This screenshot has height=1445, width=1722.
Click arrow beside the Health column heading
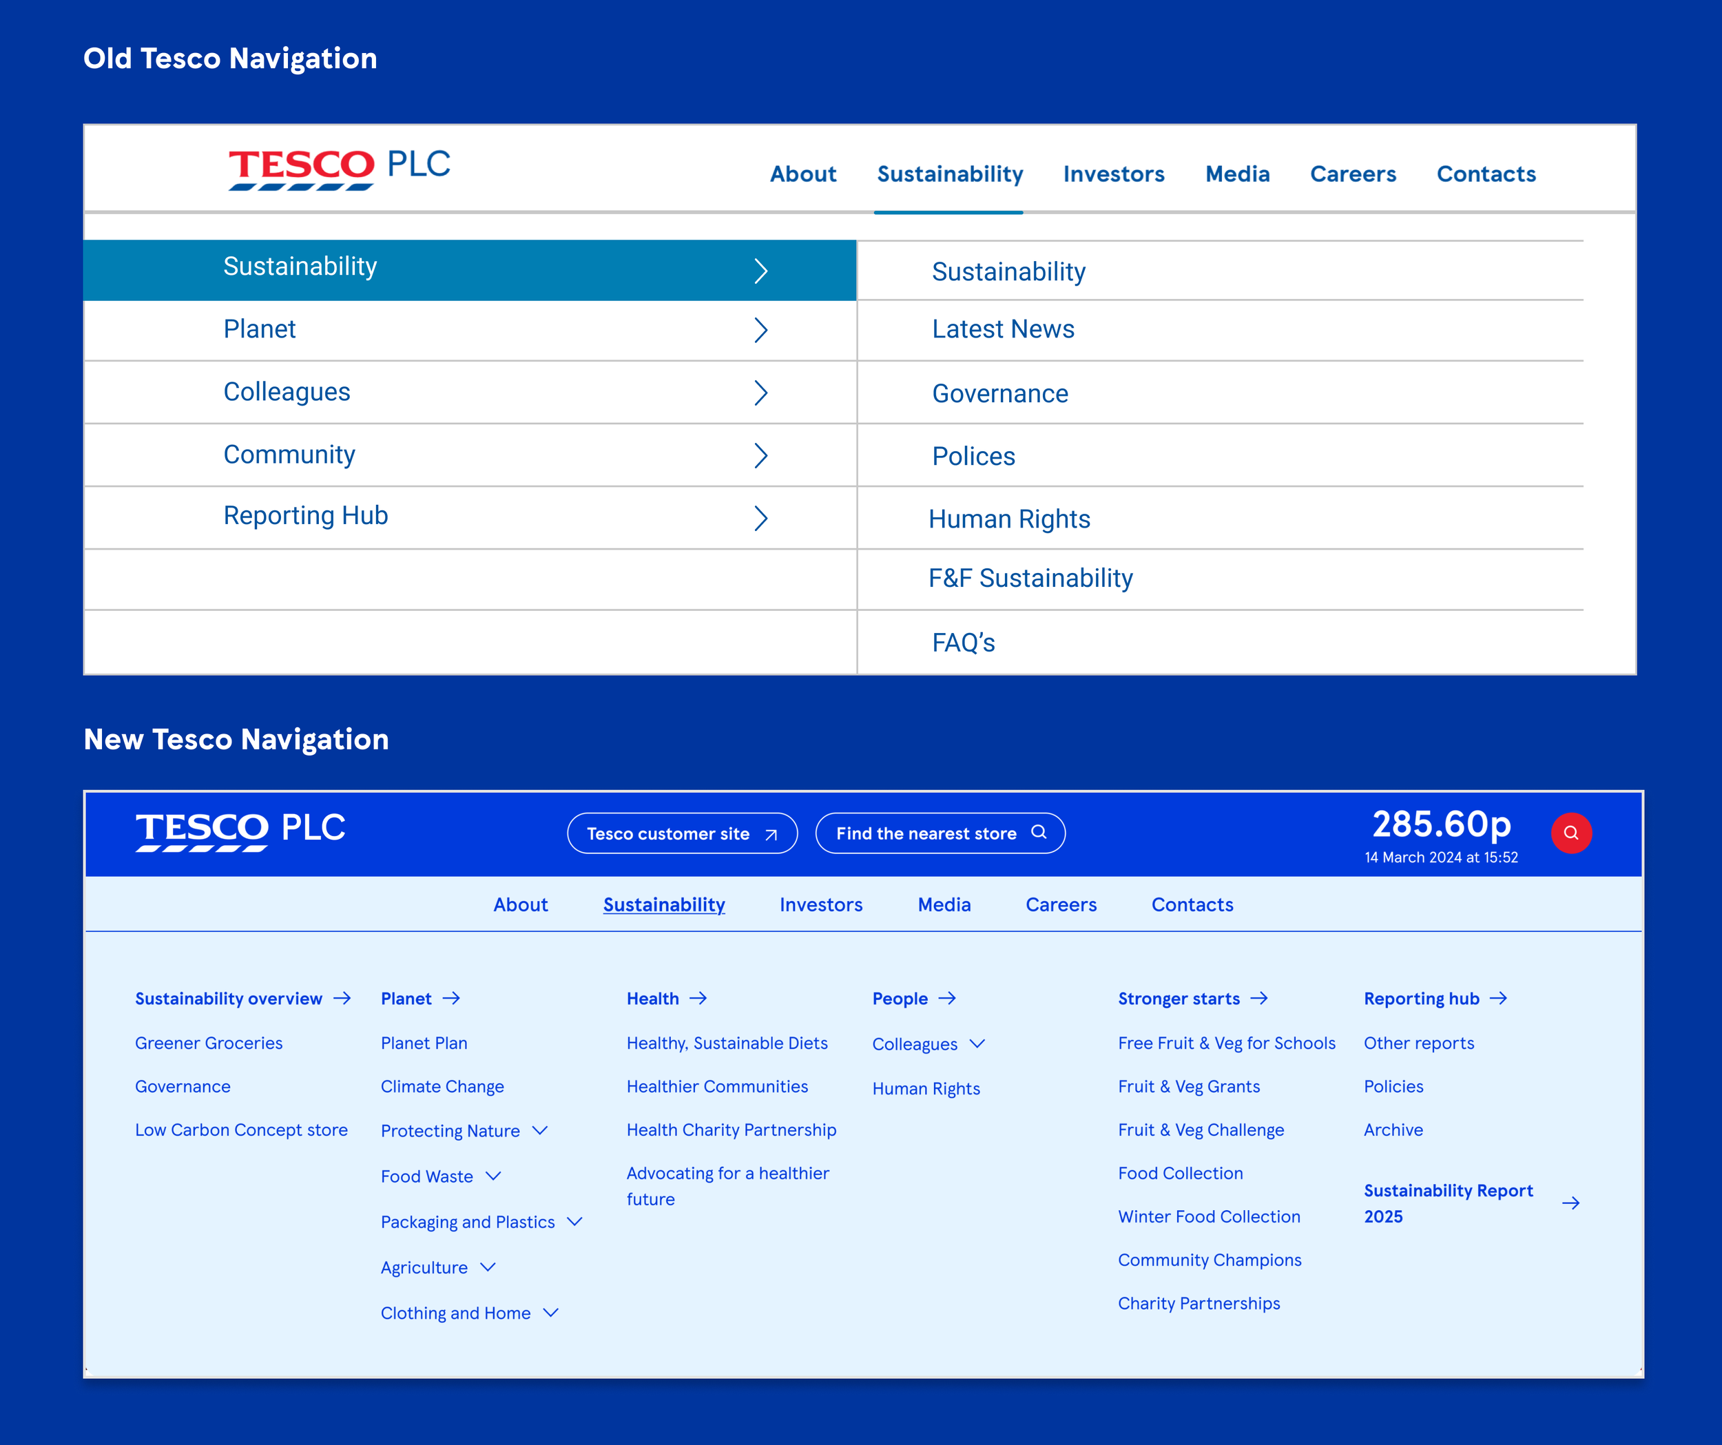tap(698, 998)
